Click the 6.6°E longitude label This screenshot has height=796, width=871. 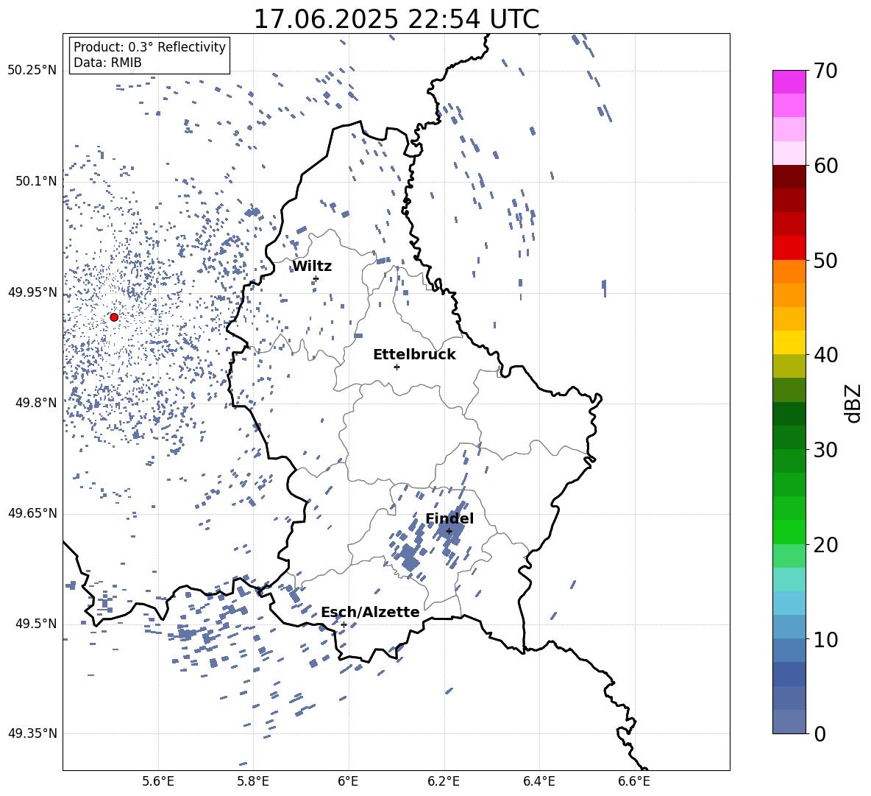634,781
